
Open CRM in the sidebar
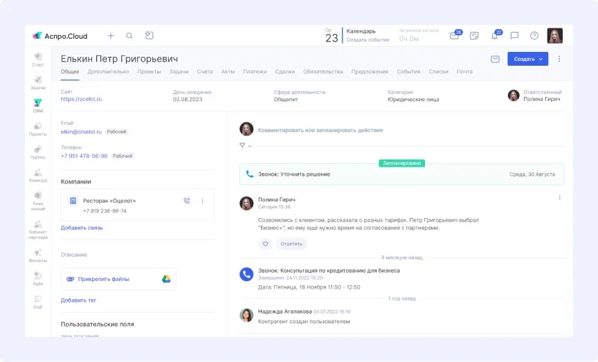point(38,106)
